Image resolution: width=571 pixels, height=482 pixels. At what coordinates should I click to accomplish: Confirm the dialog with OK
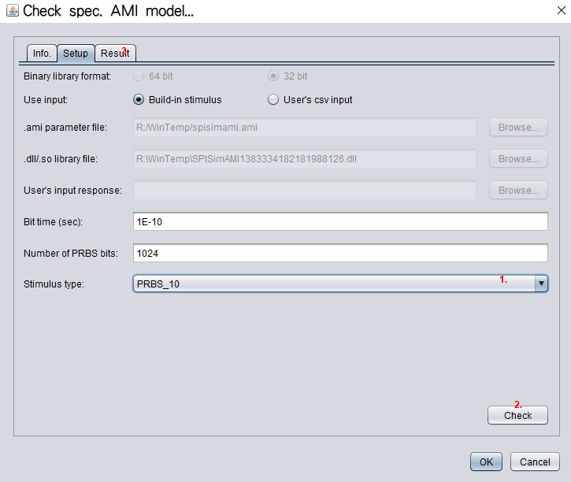click(x=486, y=462)
